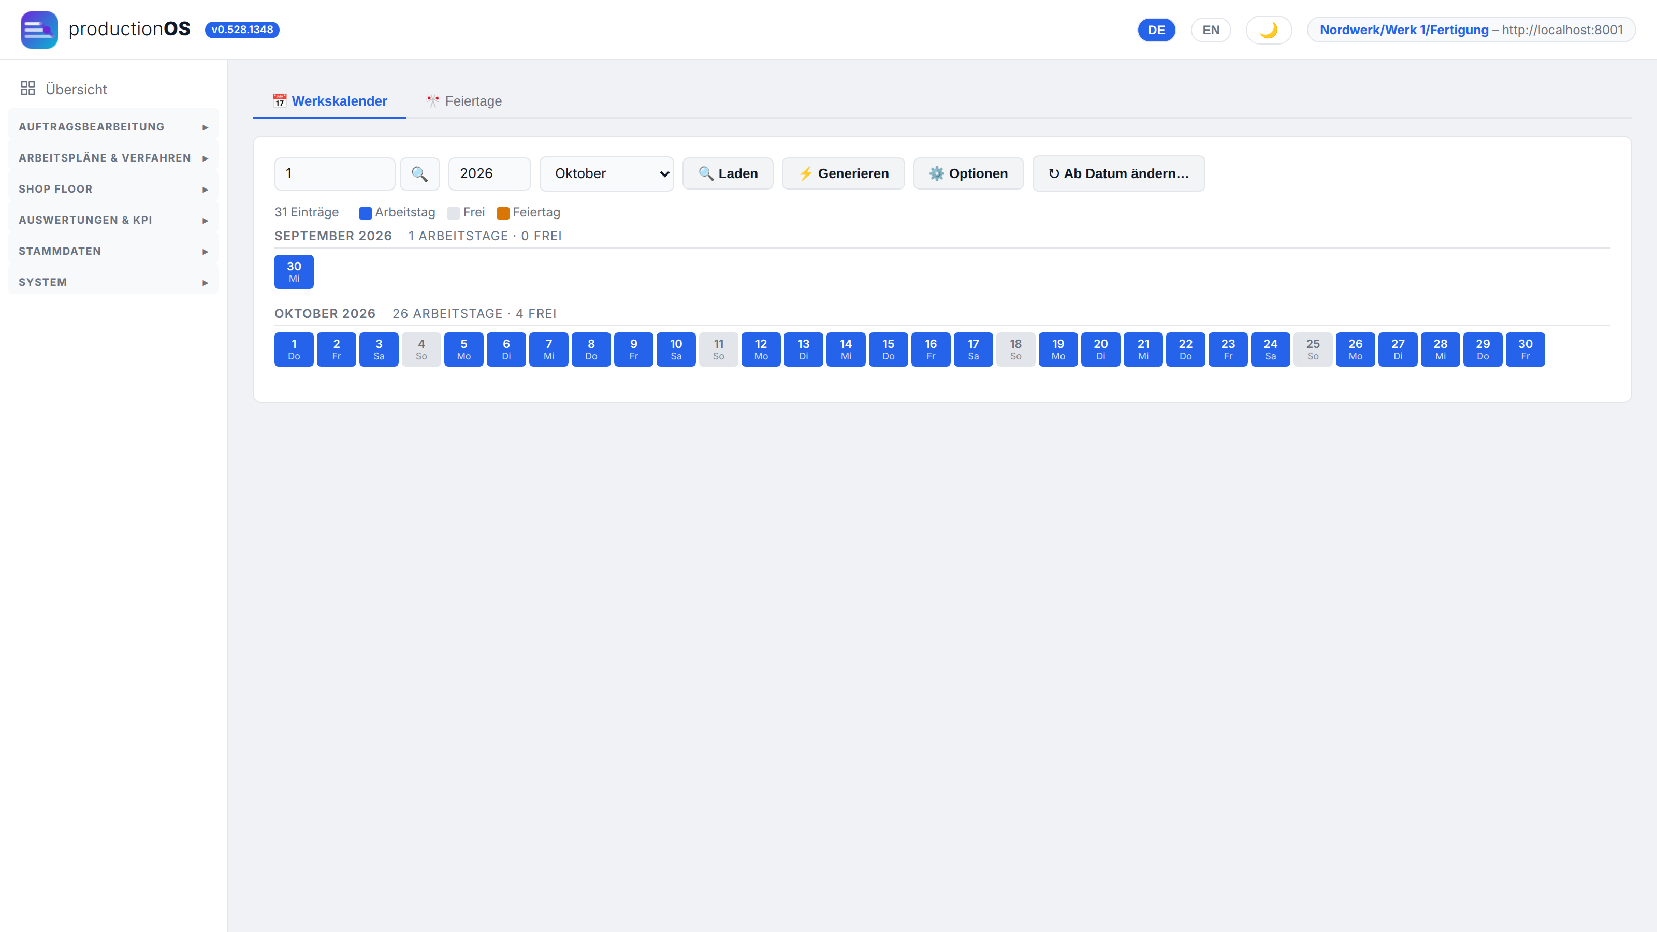1657x932 pixels.
Task: Click the SEPTEMBER 2026 month heading
Action: click(333, 236)
